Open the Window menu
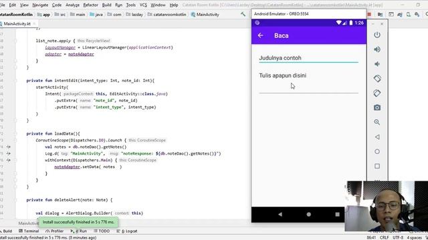 158,5
